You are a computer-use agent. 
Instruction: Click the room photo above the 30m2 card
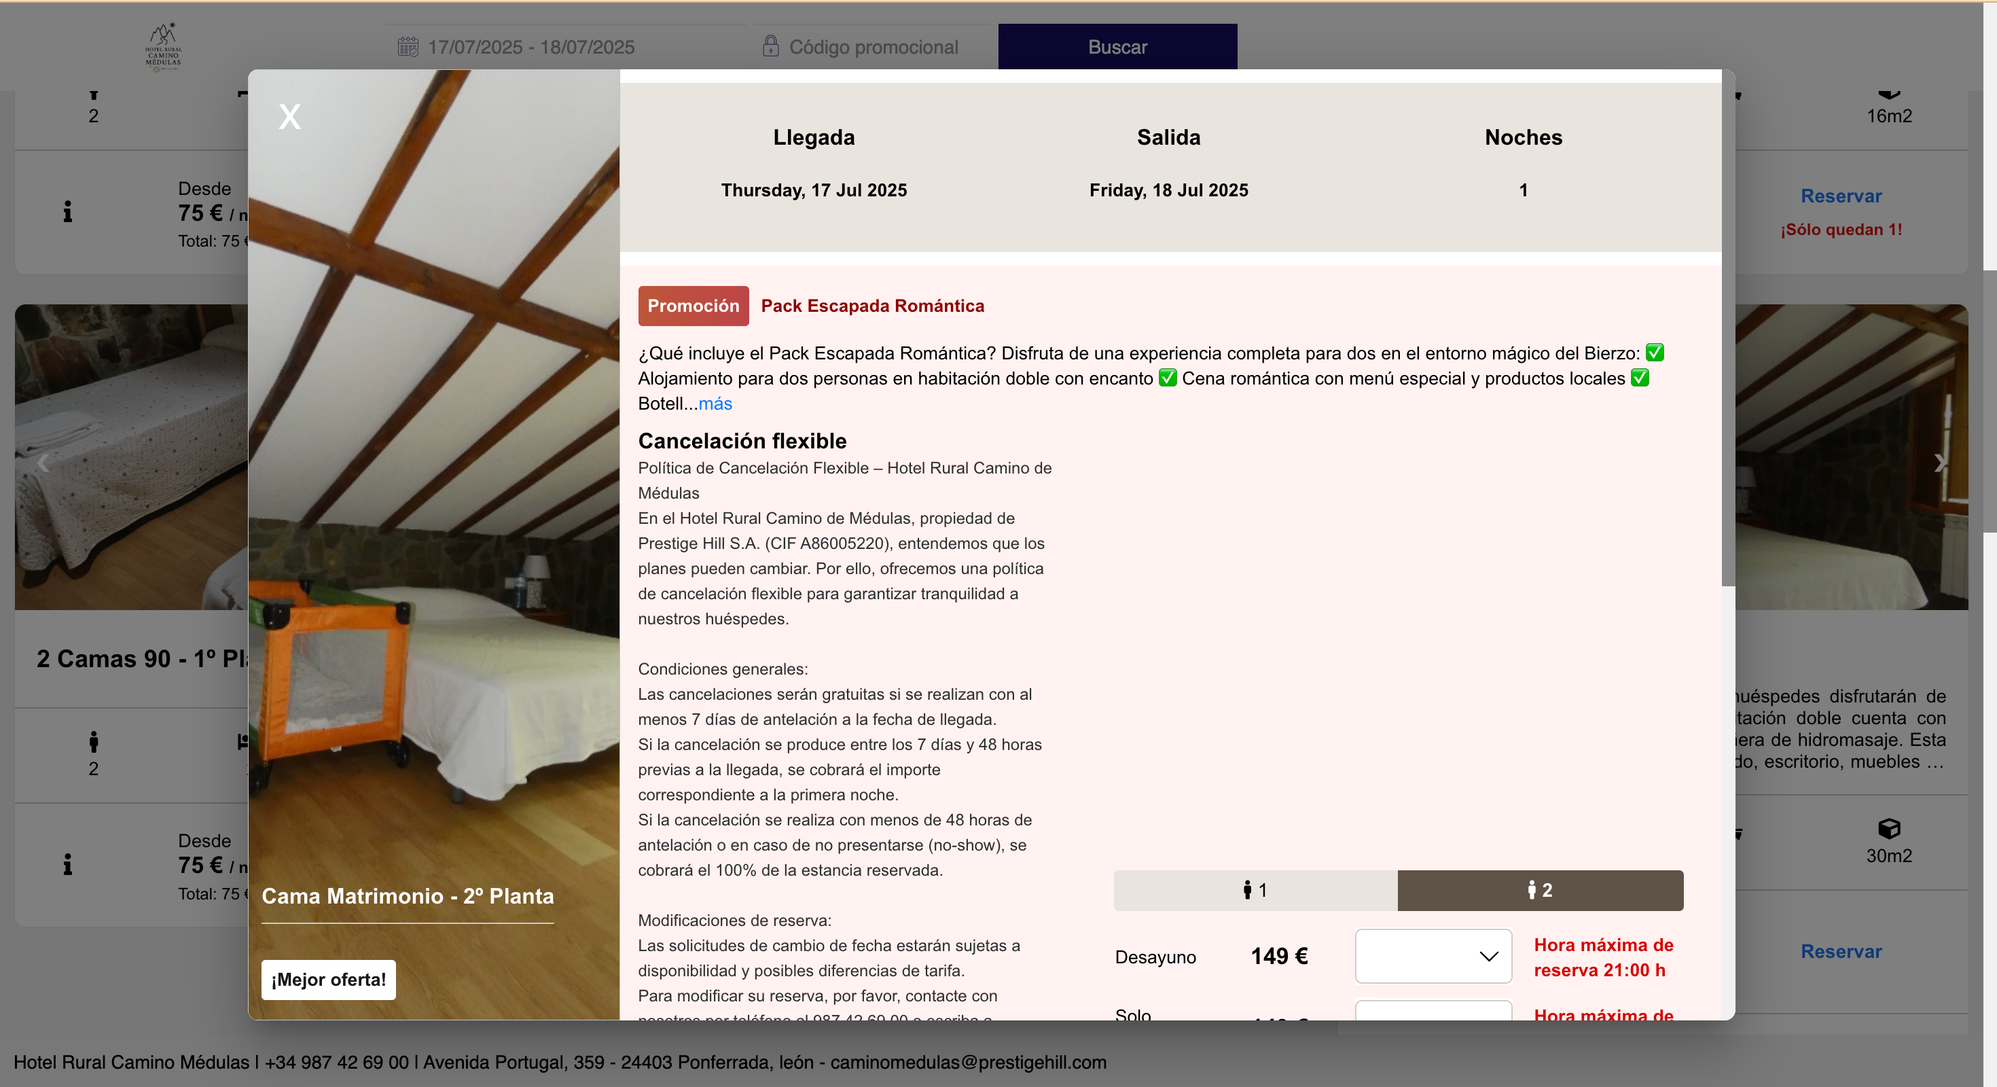click(1851, 457)
